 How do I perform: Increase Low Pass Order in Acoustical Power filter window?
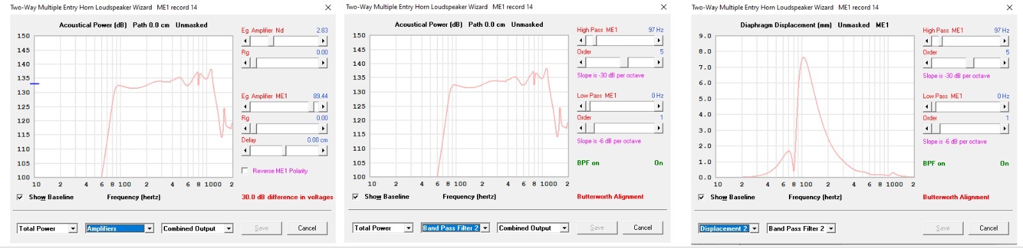(659, 128)
